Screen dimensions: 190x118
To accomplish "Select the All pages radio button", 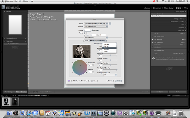I will click(x=85, y=33).
